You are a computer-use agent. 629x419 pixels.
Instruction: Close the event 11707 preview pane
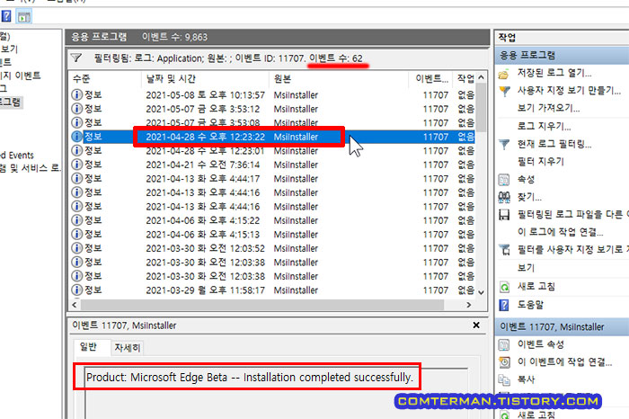coord(476,325)
